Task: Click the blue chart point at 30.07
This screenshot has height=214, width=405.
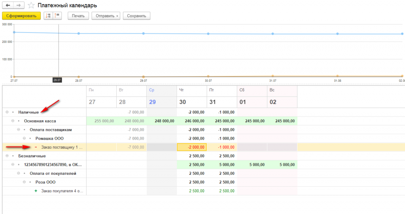Action: (x=208, y=34)
